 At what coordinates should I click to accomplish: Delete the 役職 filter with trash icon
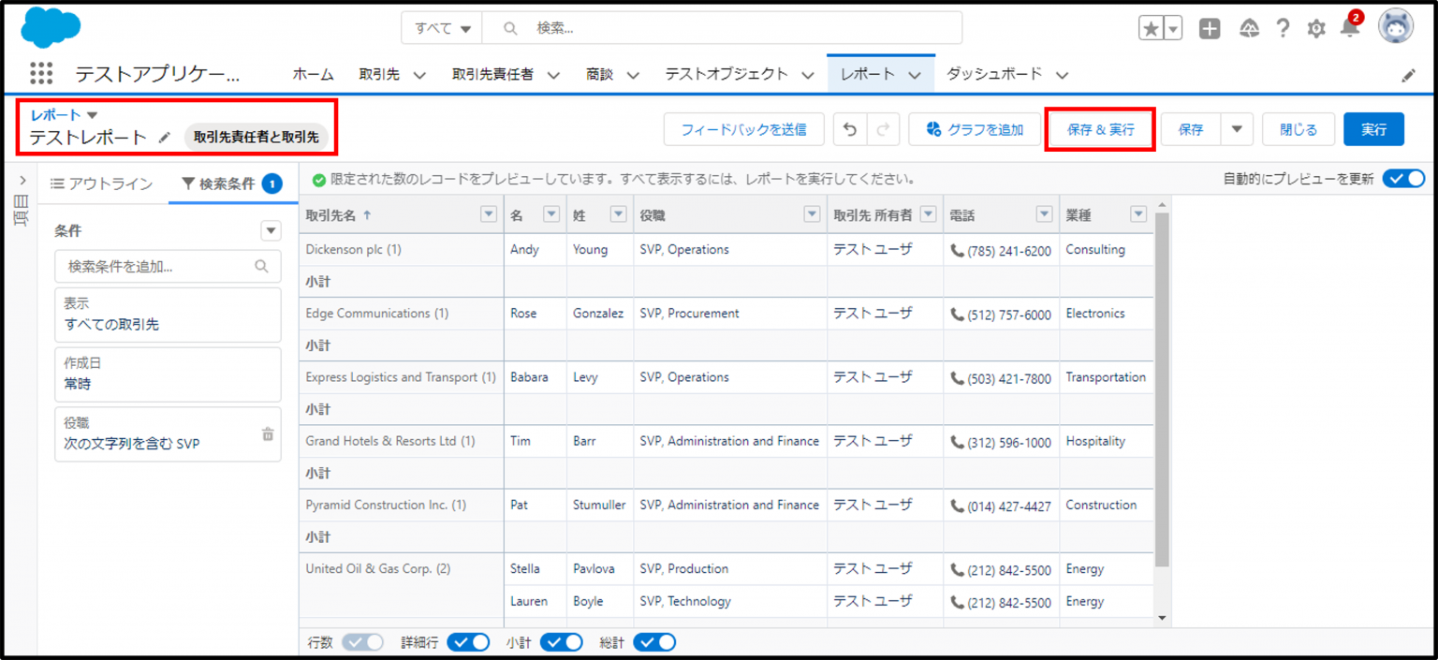268,434
